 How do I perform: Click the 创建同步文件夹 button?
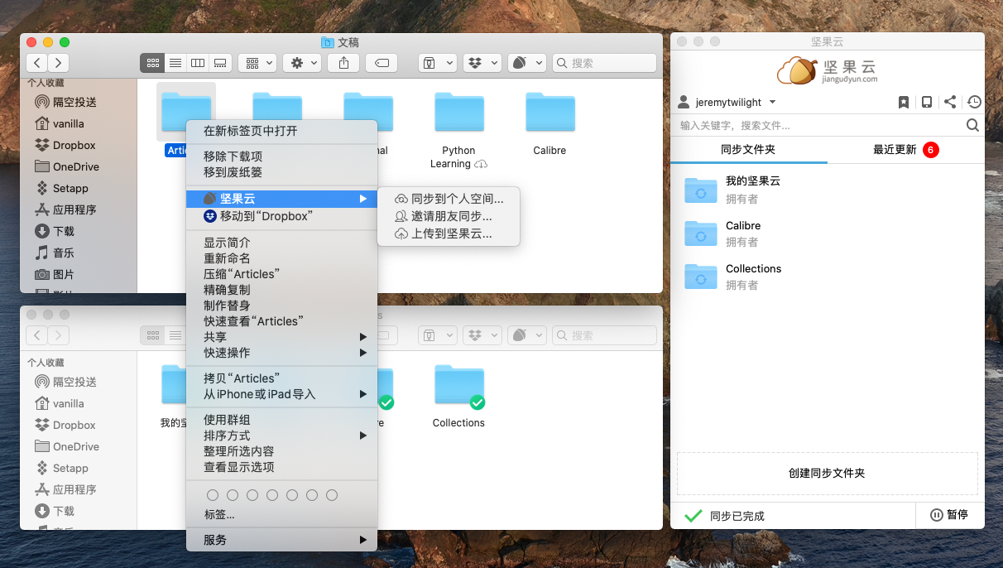click(x=828, y=474)
